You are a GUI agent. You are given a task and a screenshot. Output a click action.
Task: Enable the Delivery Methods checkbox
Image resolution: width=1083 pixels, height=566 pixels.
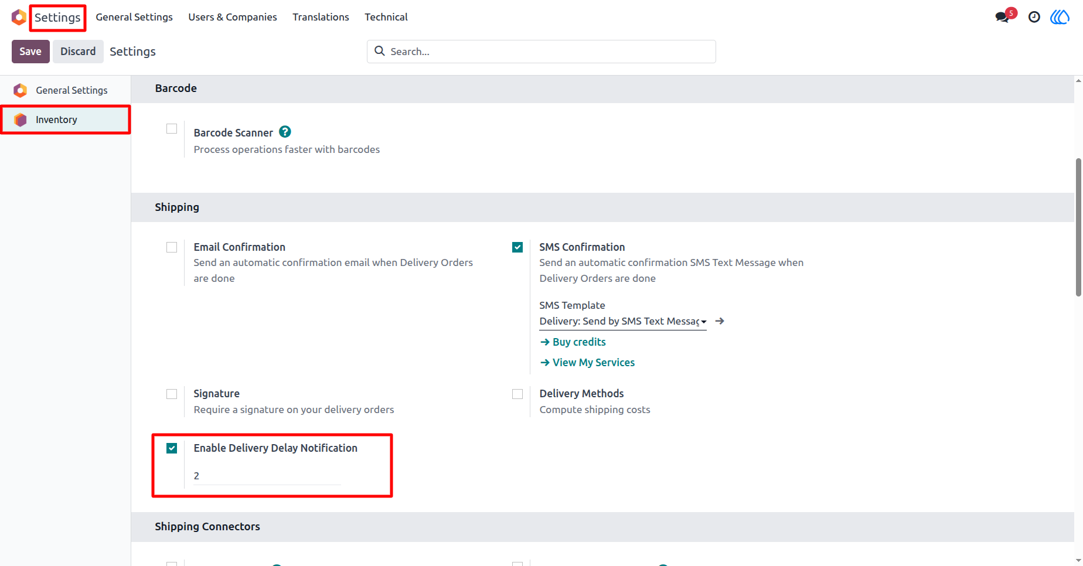tap(517, 394)
